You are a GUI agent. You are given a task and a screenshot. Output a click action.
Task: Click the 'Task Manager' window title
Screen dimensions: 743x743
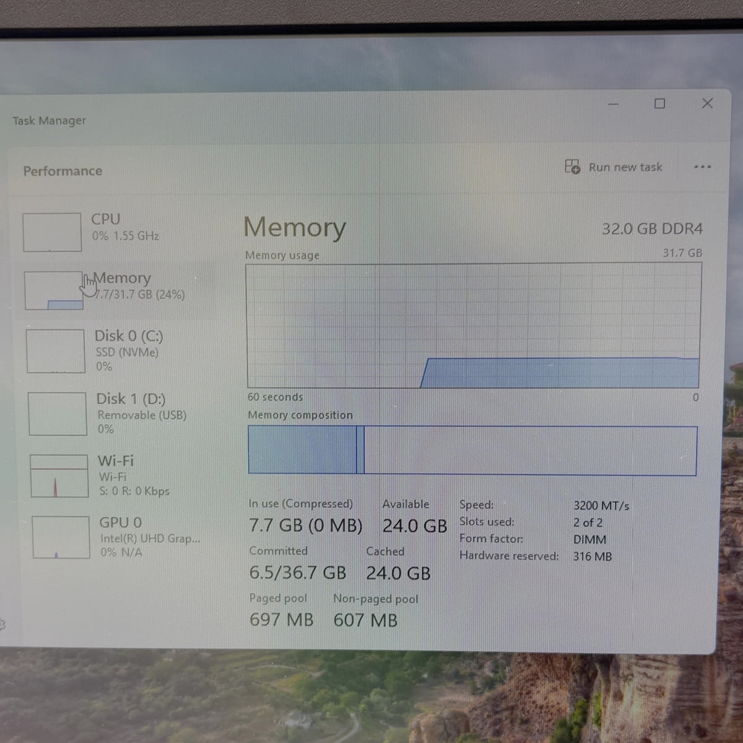click(x=50, y=121)
